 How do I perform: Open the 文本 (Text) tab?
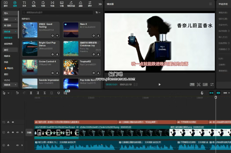coord(24,4)
